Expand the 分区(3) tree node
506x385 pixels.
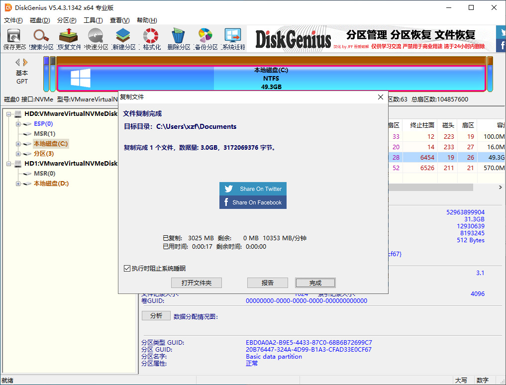18,154
